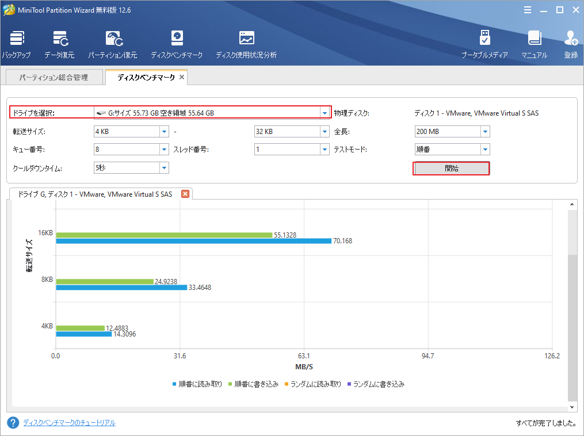Open the ブータブルメディア creator
The image size is (584, 436).
(485, 44)
